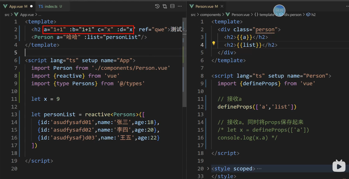This screenshot has height=179, width=349.
Task: Open App.vue breadcrumb dropdown
Action: pyautogui.click(x=27, y=15)
